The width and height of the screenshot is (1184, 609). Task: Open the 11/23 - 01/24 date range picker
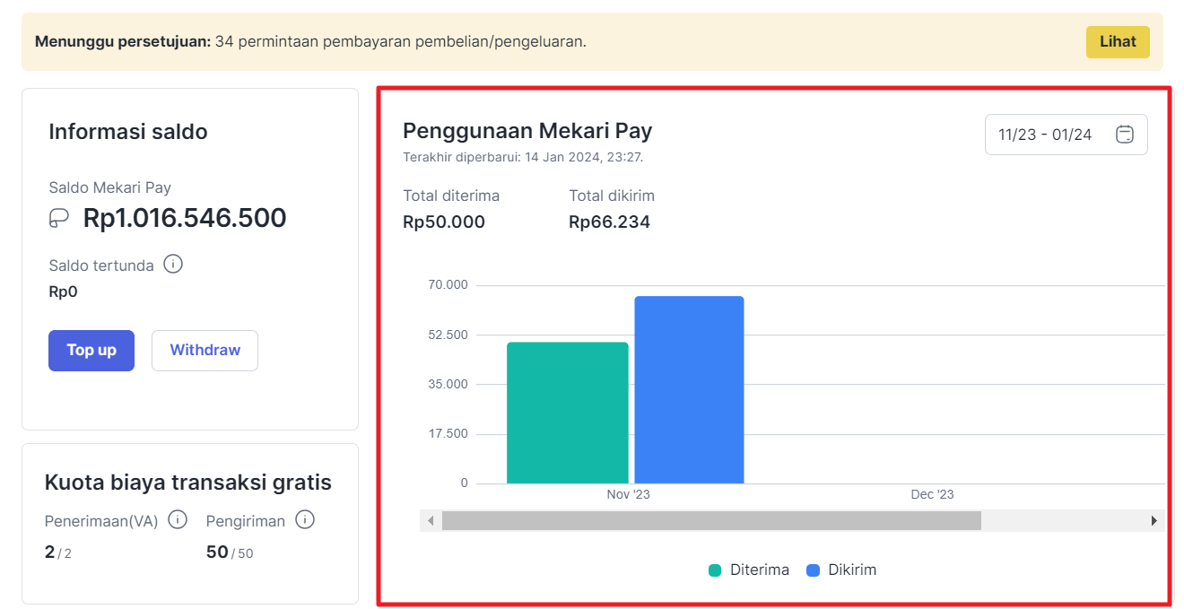pyautogui.click(x=1066, y=135)
